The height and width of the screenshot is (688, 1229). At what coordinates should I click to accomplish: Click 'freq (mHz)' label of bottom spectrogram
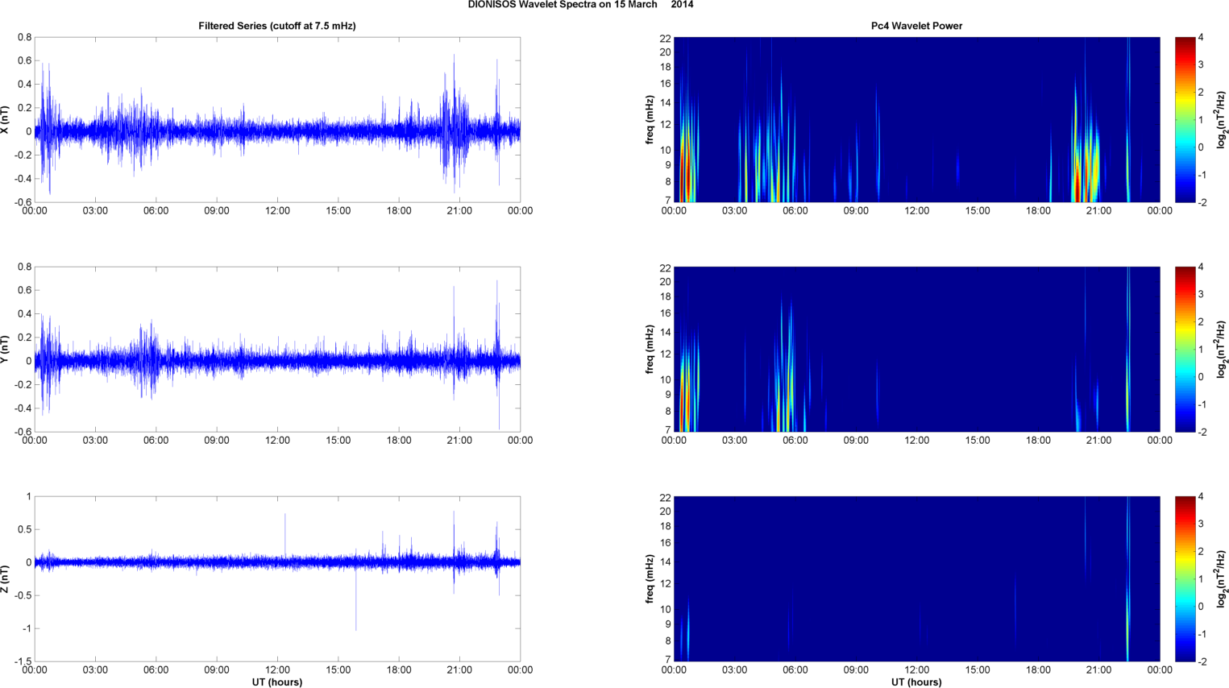650,578
